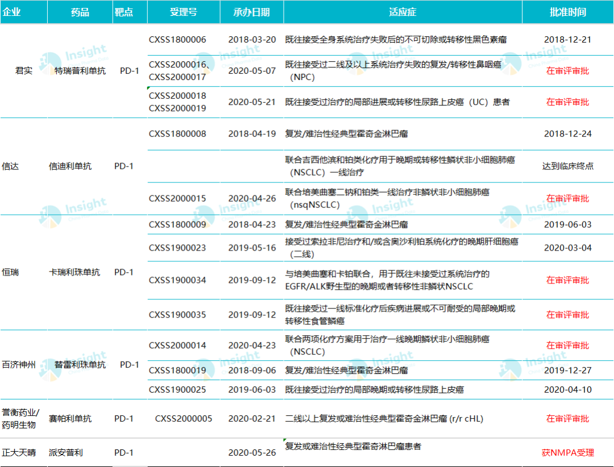Select the CXSS1900034 acceptance number
This screenshot has width=614, height=467.
click(x=177, y=280)
